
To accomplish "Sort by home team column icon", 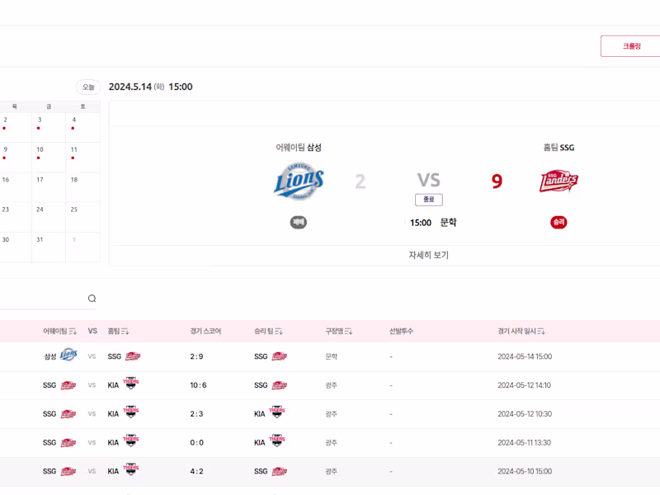I will pos(125,332).
